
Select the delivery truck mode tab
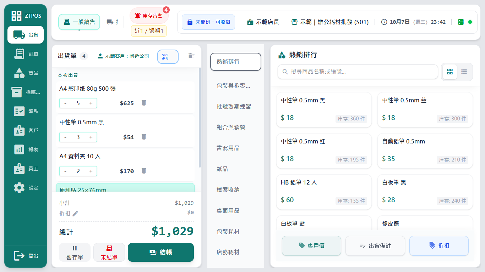pos(112,22)
